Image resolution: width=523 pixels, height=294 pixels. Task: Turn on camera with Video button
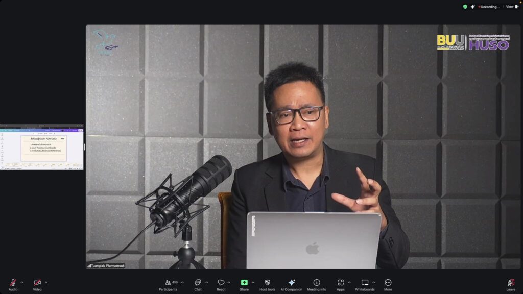click(x=37, y=283)
